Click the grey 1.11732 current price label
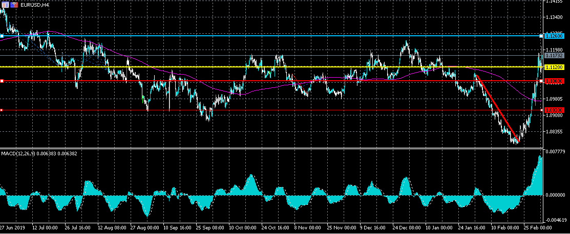The image size is (570, 234). click(x=555, y=55)
